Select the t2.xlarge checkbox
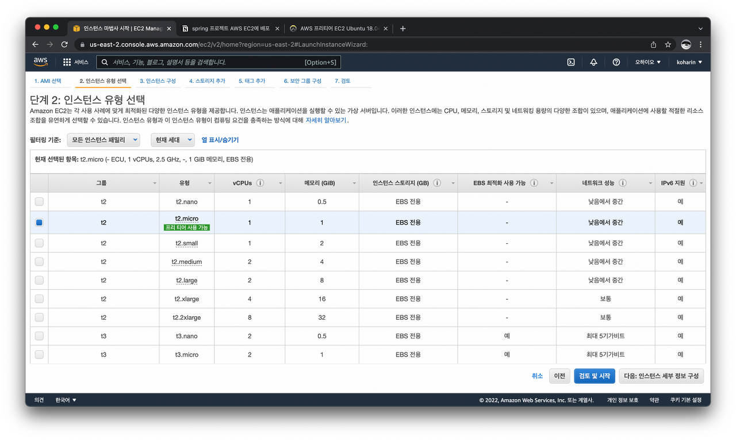This screenshot has height=440, width=736. coord(39,299)
